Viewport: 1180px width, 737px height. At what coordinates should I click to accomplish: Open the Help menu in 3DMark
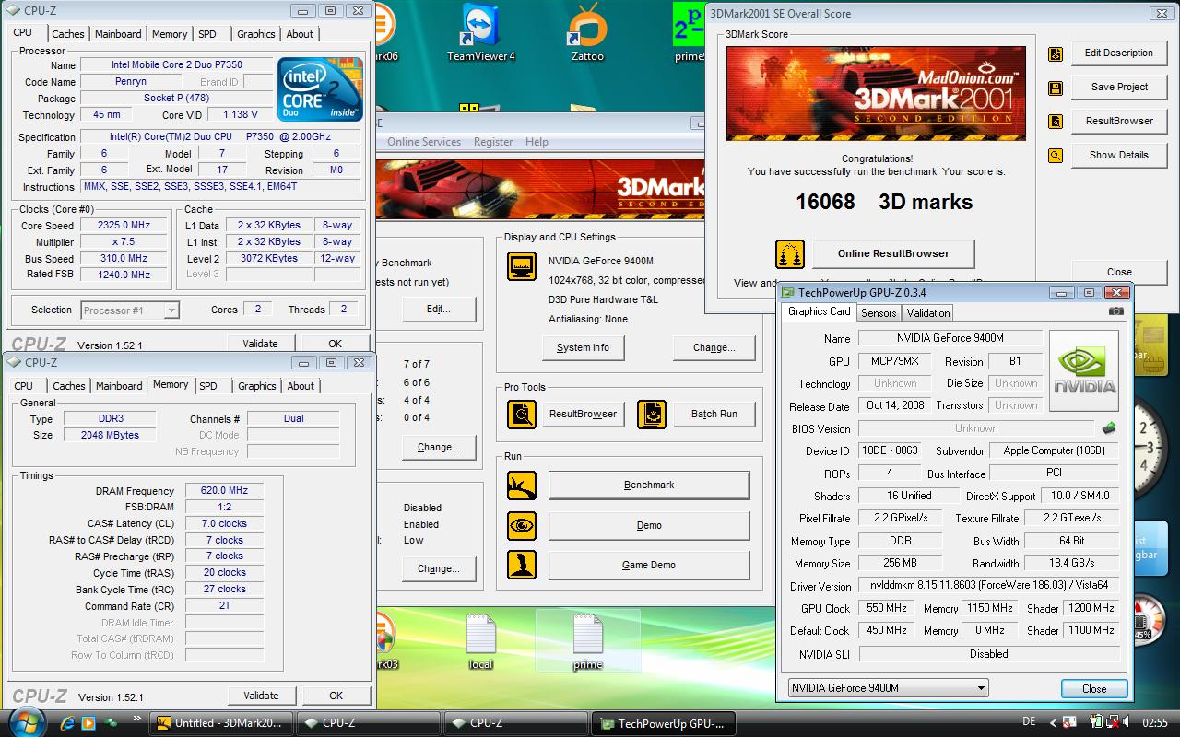click(x=537, y=142)
